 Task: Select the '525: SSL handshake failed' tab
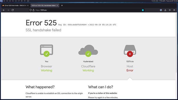click(45, 5)
